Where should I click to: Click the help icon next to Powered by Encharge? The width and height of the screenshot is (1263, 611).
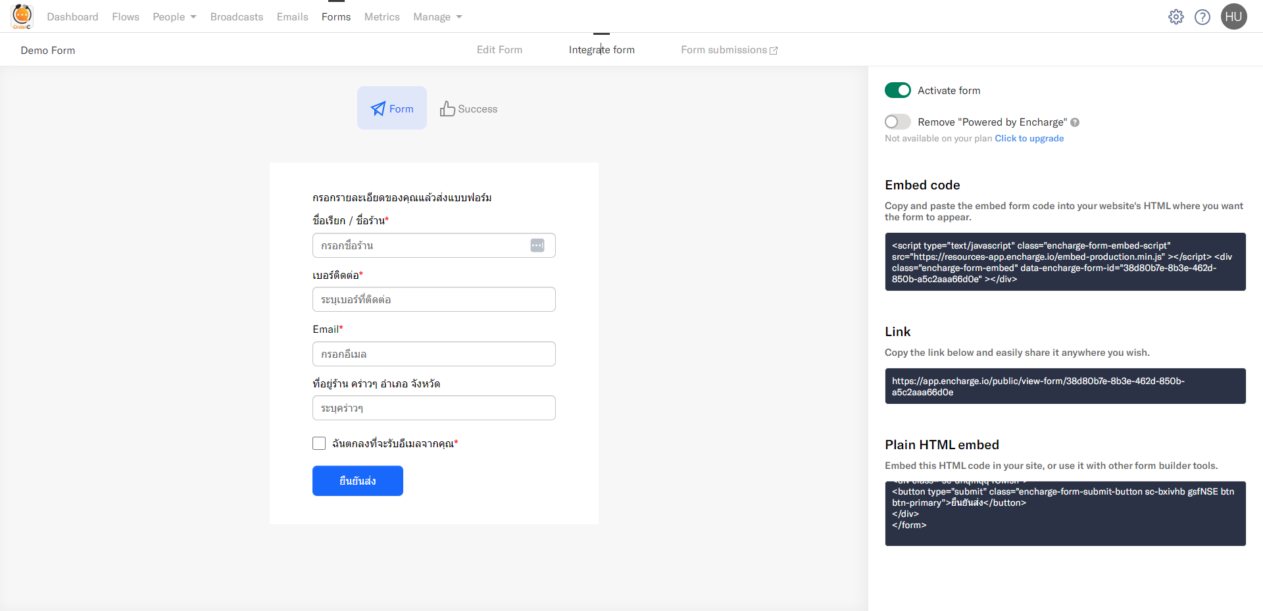click(1075, 122)
